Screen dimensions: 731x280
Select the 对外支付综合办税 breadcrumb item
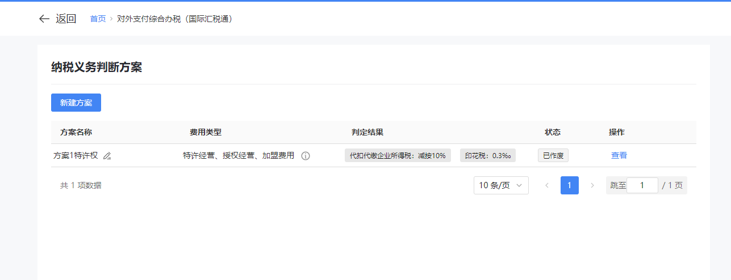click(175, 19)
